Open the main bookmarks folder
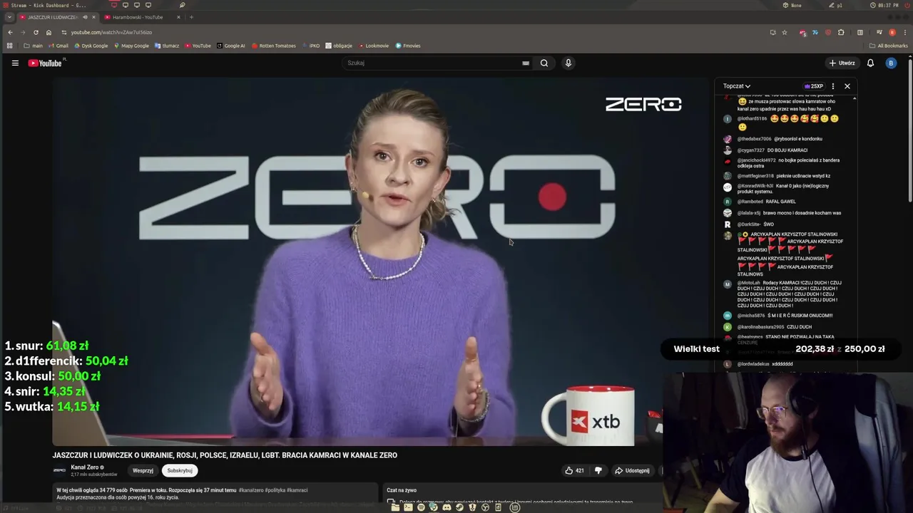 click(x=33, y=46)
